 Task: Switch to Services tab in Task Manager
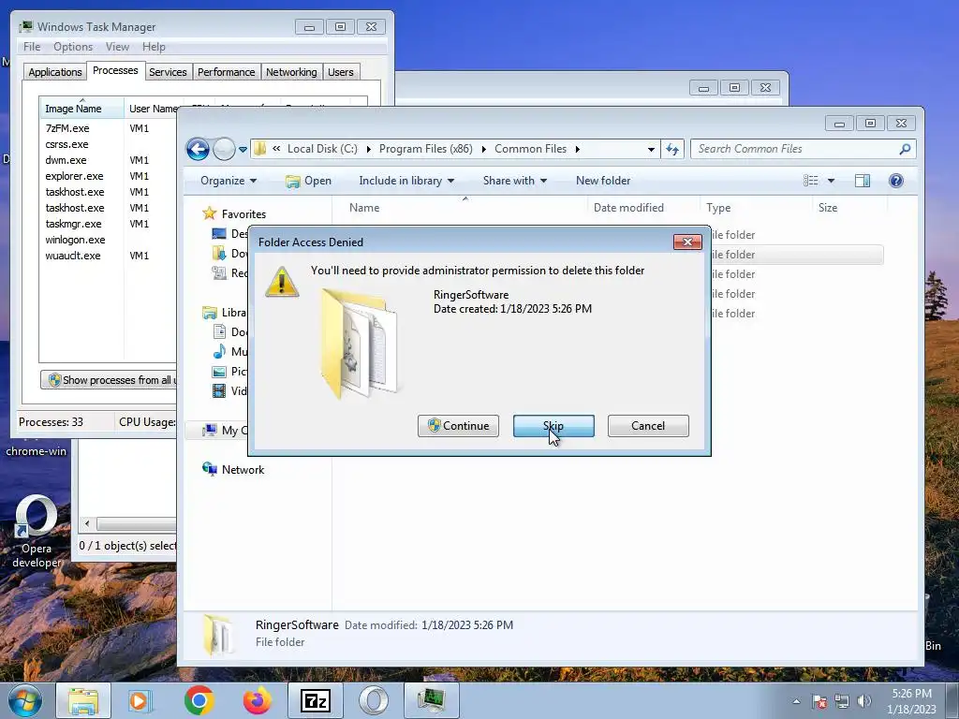click(x=168, y=72)
